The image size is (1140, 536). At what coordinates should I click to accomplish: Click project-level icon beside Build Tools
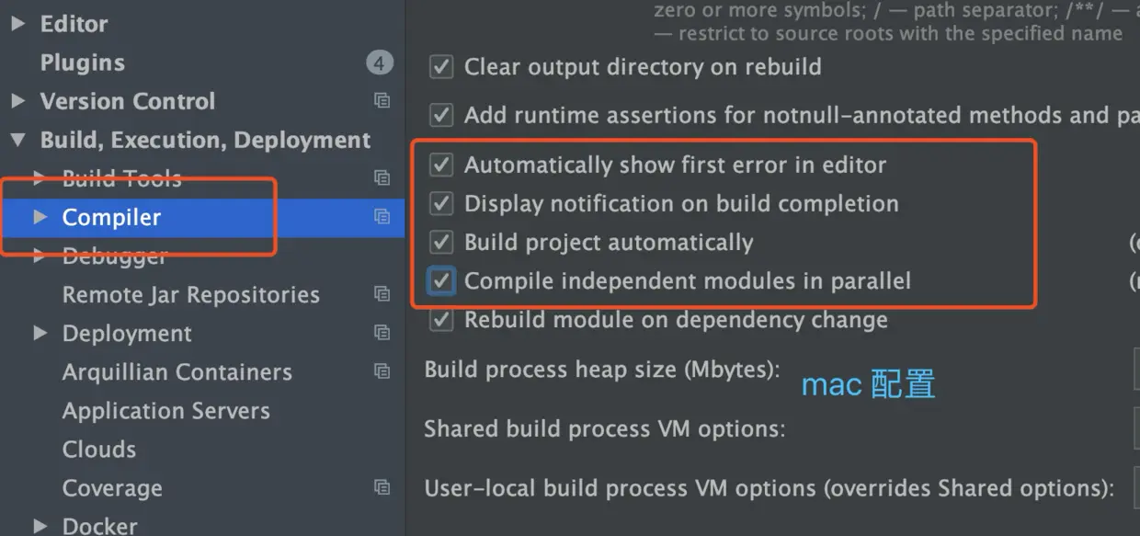point(382,178)
